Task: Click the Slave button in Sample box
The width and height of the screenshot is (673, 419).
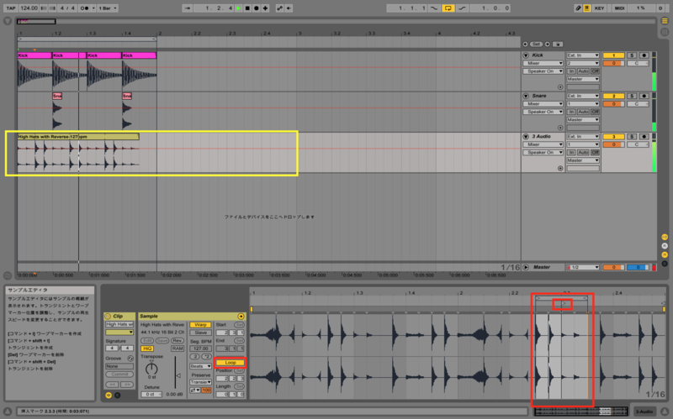Action: click(200, 333)
